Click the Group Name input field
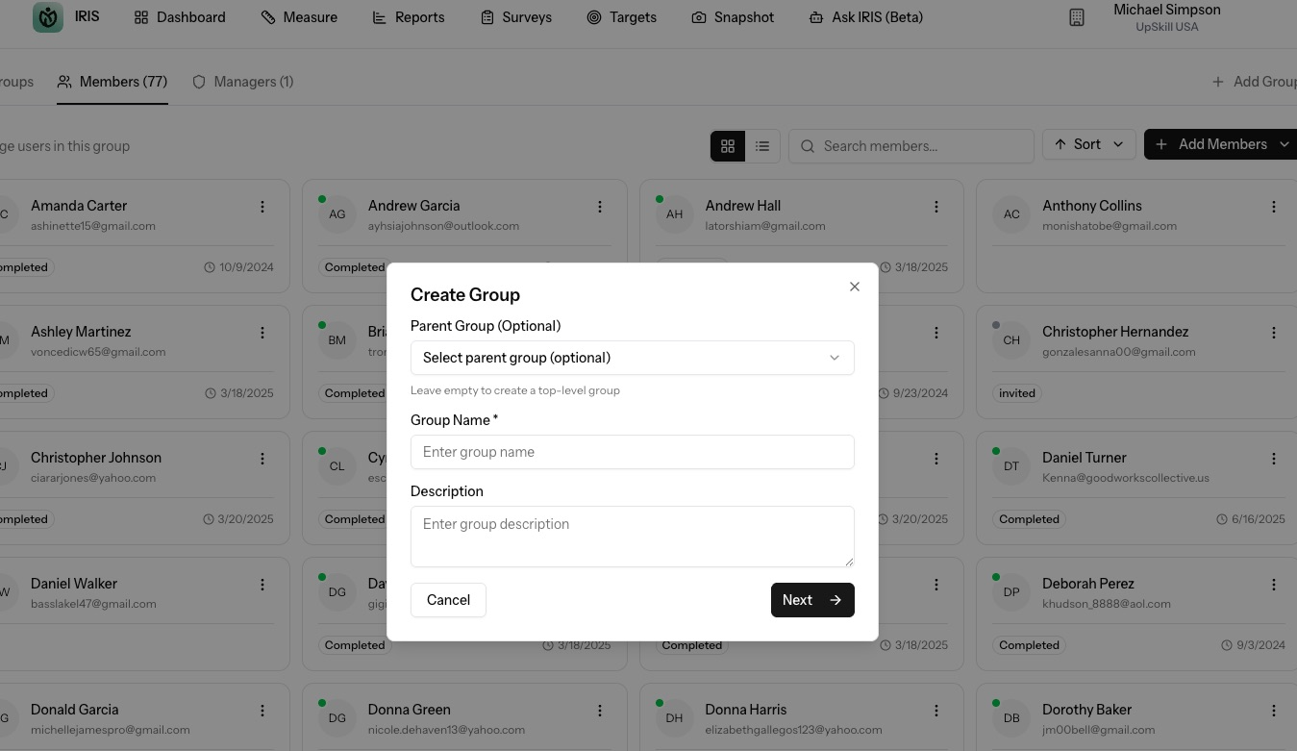This screenshot has height=751, width=1297. coord(633,452)
